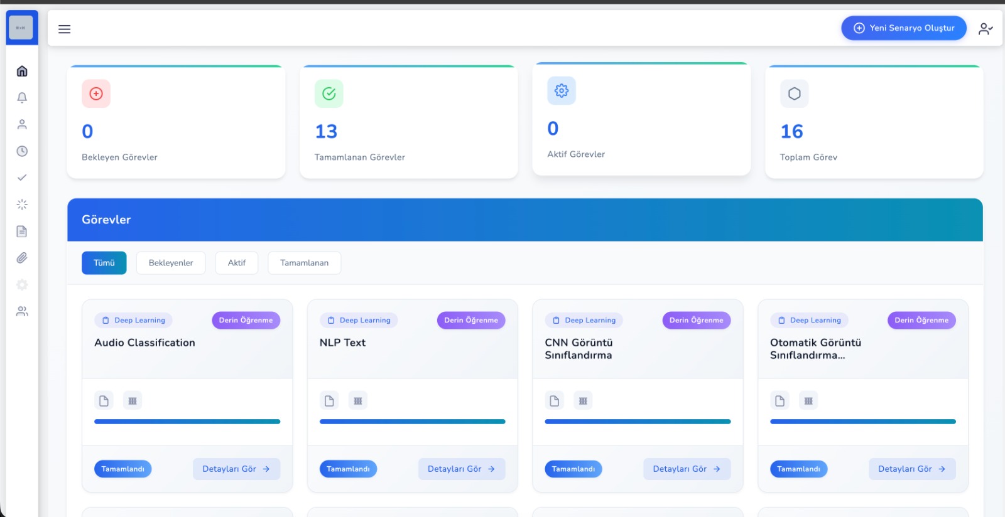Switch to the Bekleyenler filter tab
Viewport: 1005px width, 517px height.
(x=171, y=263)
